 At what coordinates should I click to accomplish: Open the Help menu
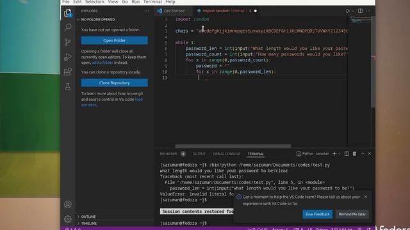pos(170,2)
